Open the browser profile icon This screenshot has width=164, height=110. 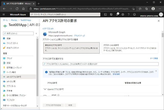[x=153, y=9]
